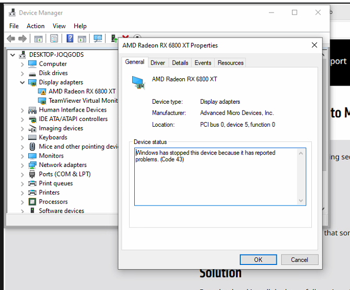
Task: Expand the Network adapters node
Action: pos(22,165)
